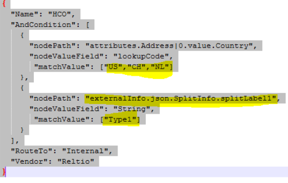
Task: Click the "Name" key text
Action: pos(23,14)
